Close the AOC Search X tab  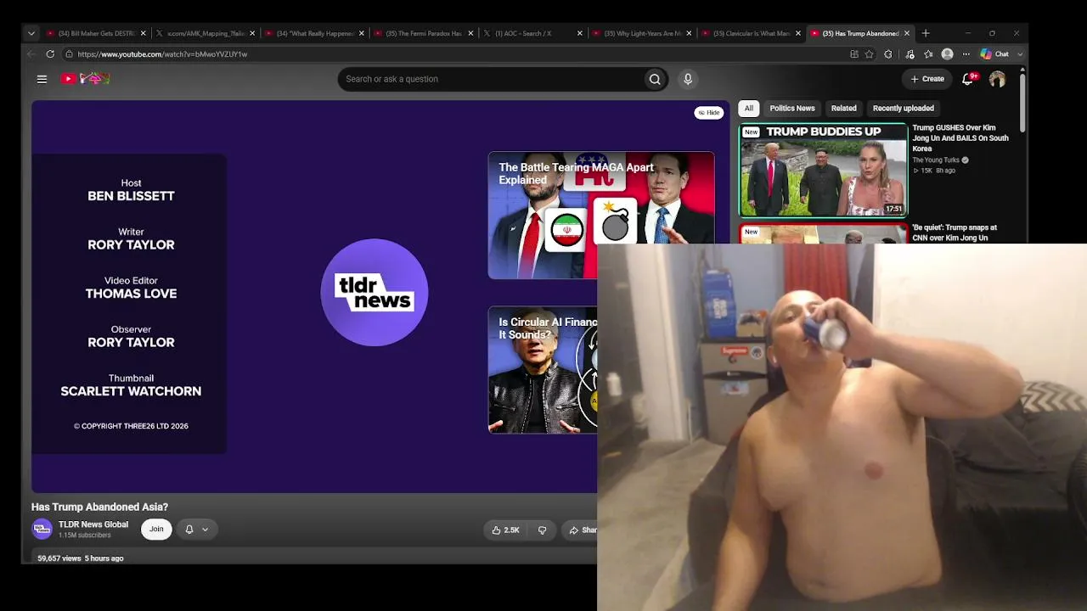(580, 34)
